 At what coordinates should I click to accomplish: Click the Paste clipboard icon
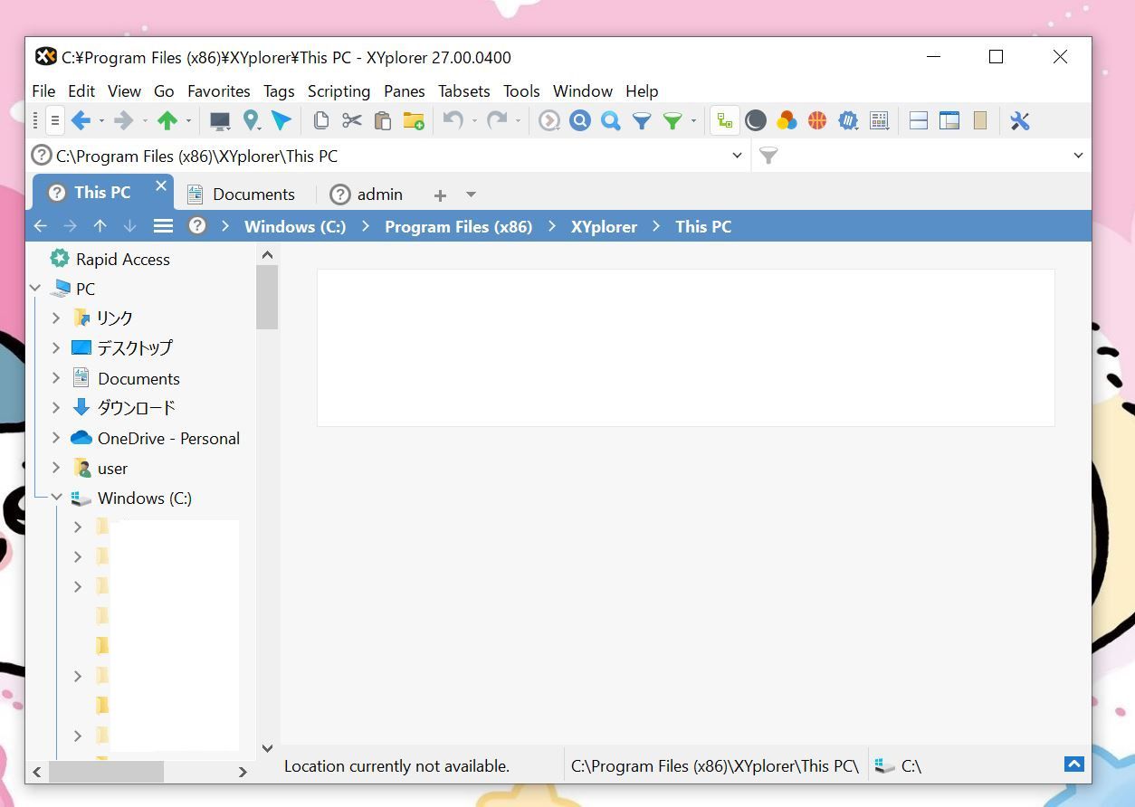[382, 120]
